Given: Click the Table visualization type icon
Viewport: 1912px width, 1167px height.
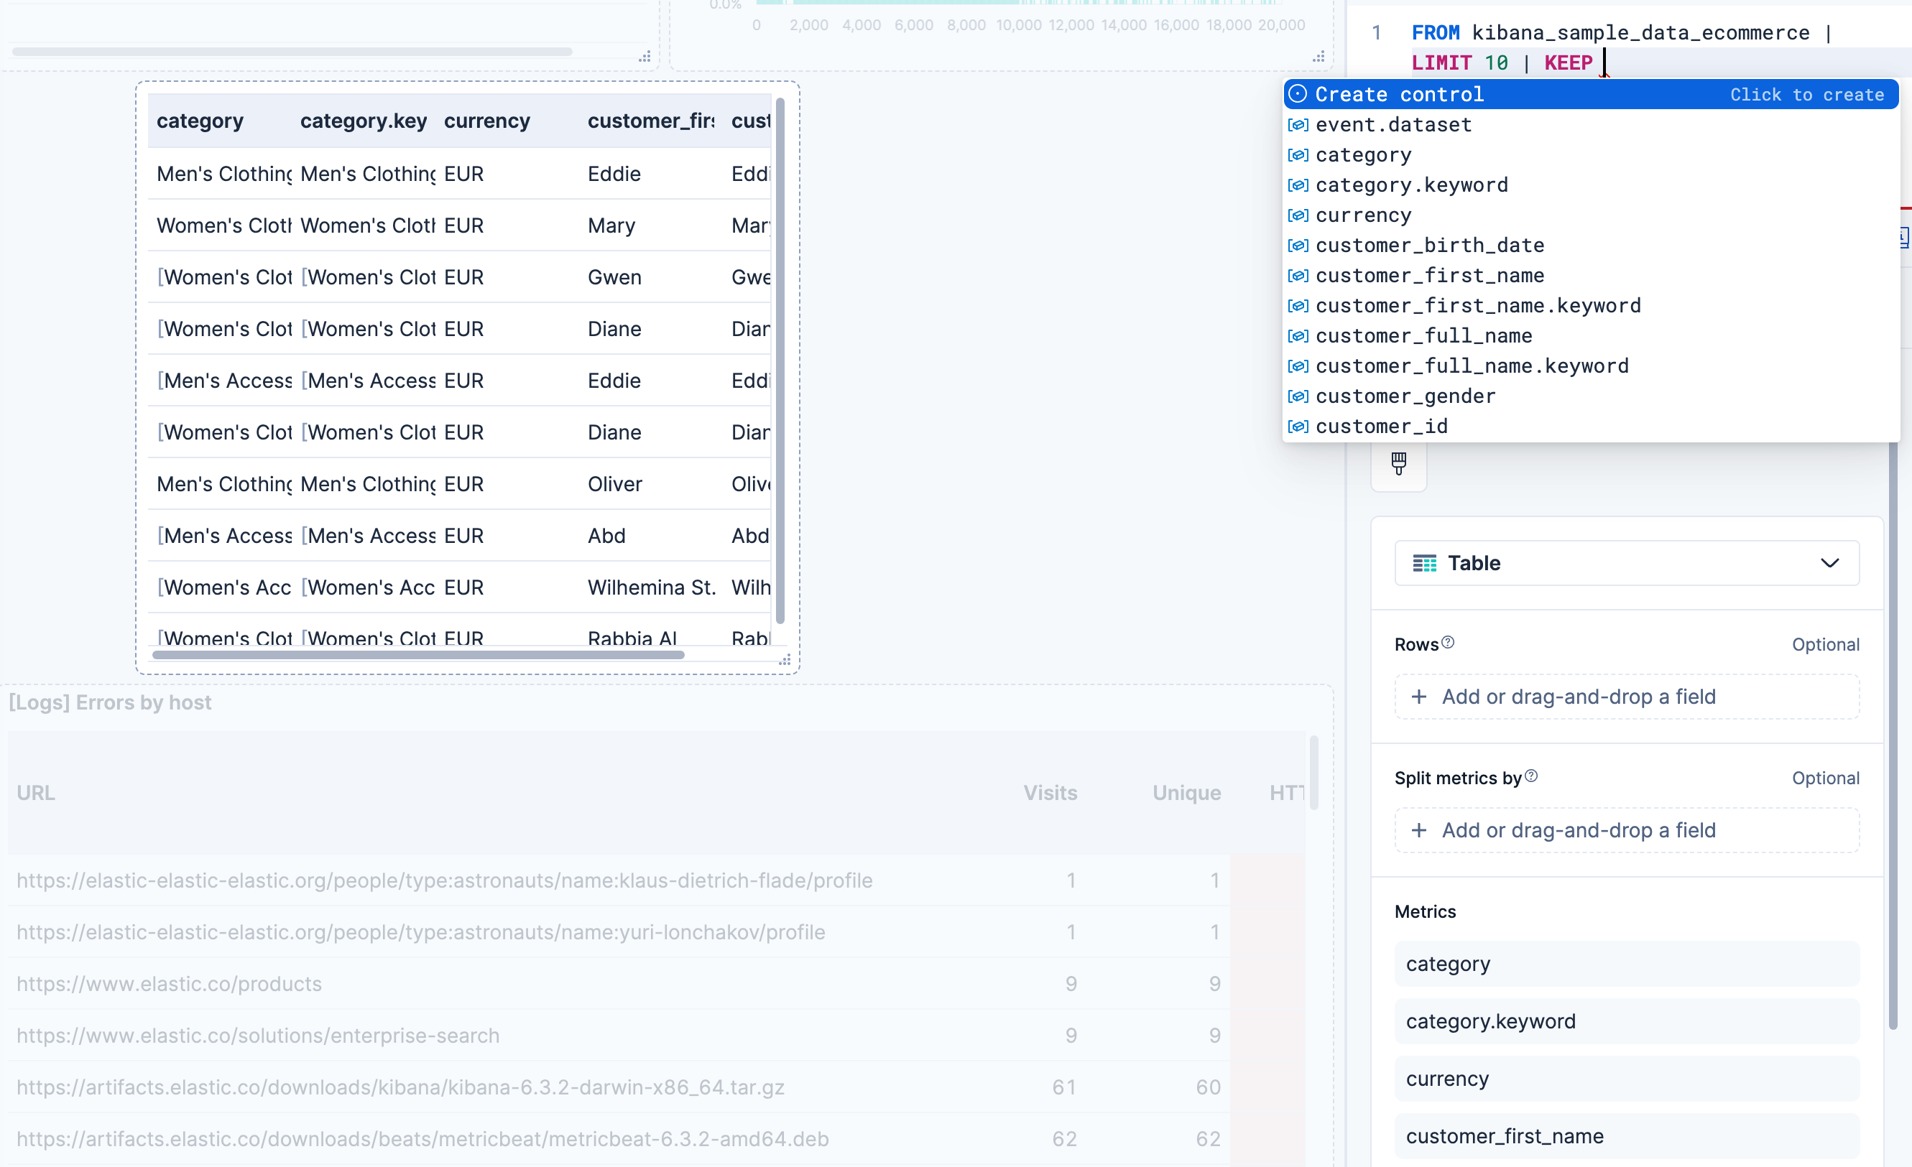Looking at the screenshot, I should [x=1424, y=563].
